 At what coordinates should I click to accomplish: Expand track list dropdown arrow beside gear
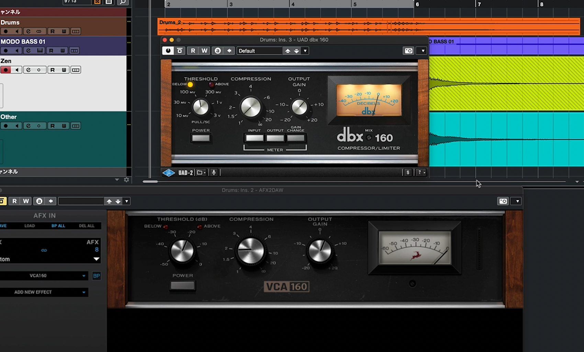coord(117,180)
